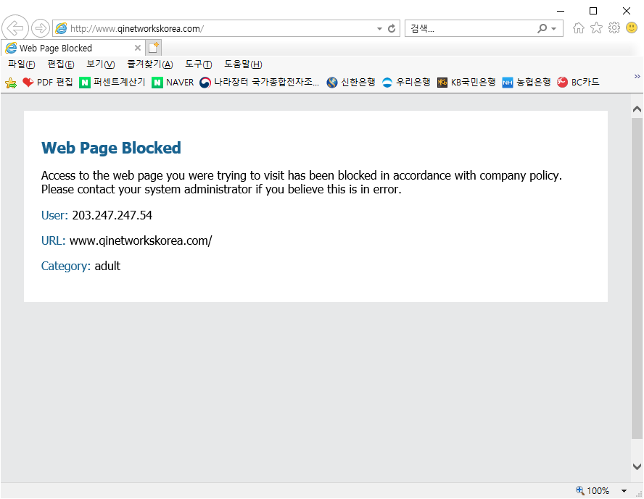The width and height of the screenshot is (644, 499).
Task: Click the blocked URL www.qinetworkskorea.com/ text
Action: [x=141, y=240]
